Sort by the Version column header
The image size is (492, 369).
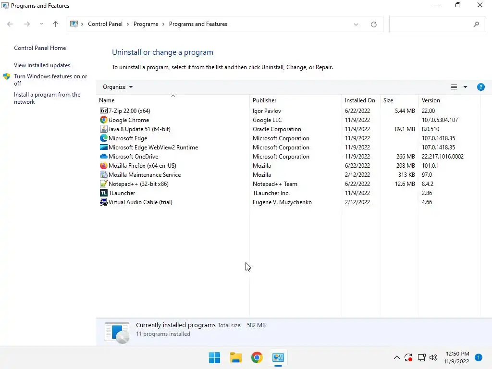449,100
